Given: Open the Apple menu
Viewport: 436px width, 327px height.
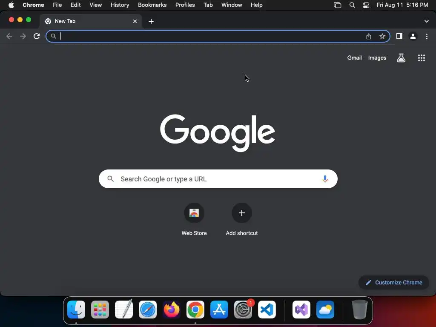Looking at the screenshot, I should pyautogui.click(x=11, y=5).
